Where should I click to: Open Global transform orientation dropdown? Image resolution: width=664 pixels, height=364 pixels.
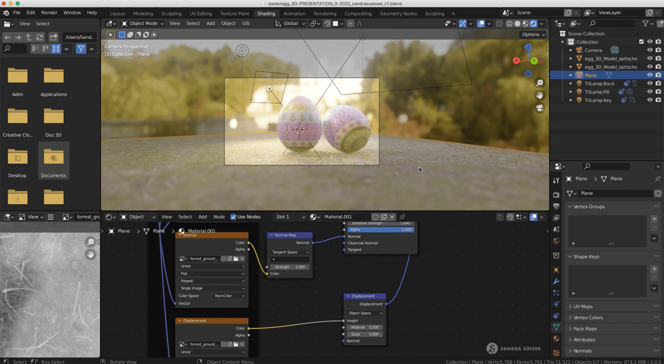pos(290,23)
